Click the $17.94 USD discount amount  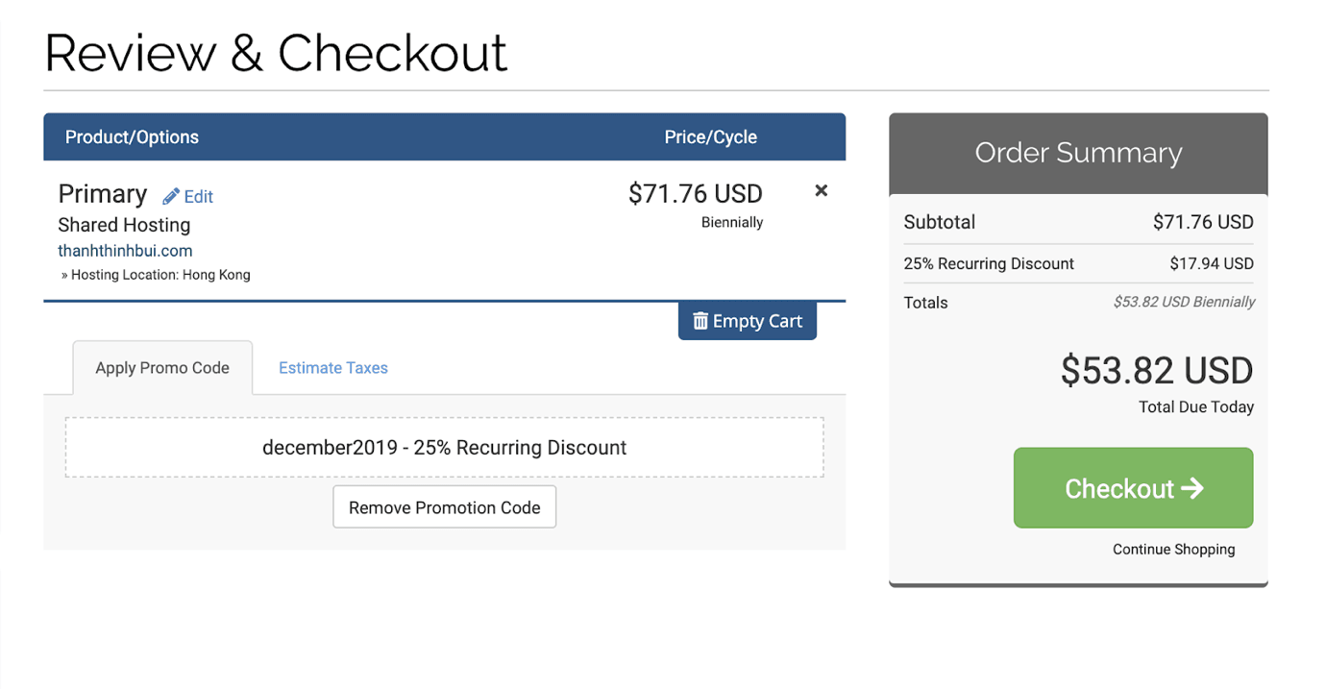tap(1212, 263)
